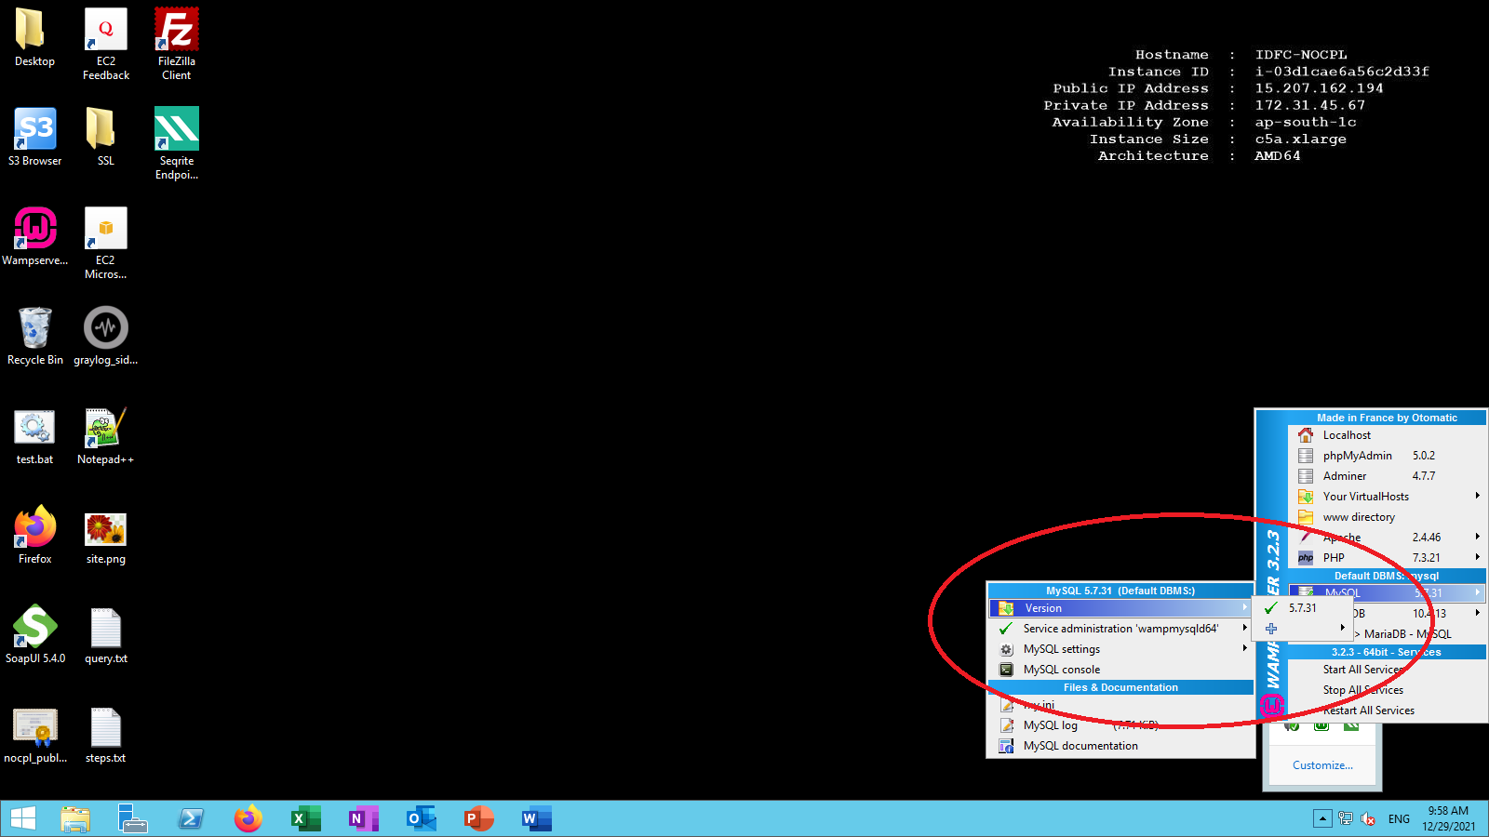Click the MySQL log pencil icon
The width and height of the screenshot is (1489, 837).
coord(1006,725)
